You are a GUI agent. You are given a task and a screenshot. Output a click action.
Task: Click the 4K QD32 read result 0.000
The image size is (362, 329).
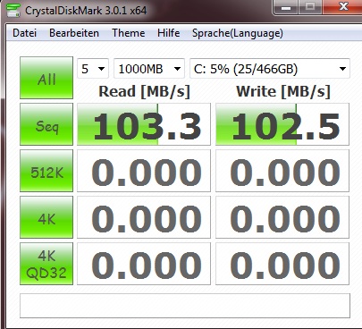tap(144, 264)
